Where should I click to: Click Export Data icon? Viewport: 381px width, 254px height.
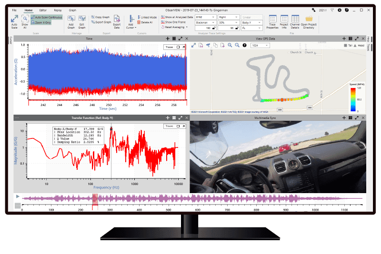coord(117,19)
